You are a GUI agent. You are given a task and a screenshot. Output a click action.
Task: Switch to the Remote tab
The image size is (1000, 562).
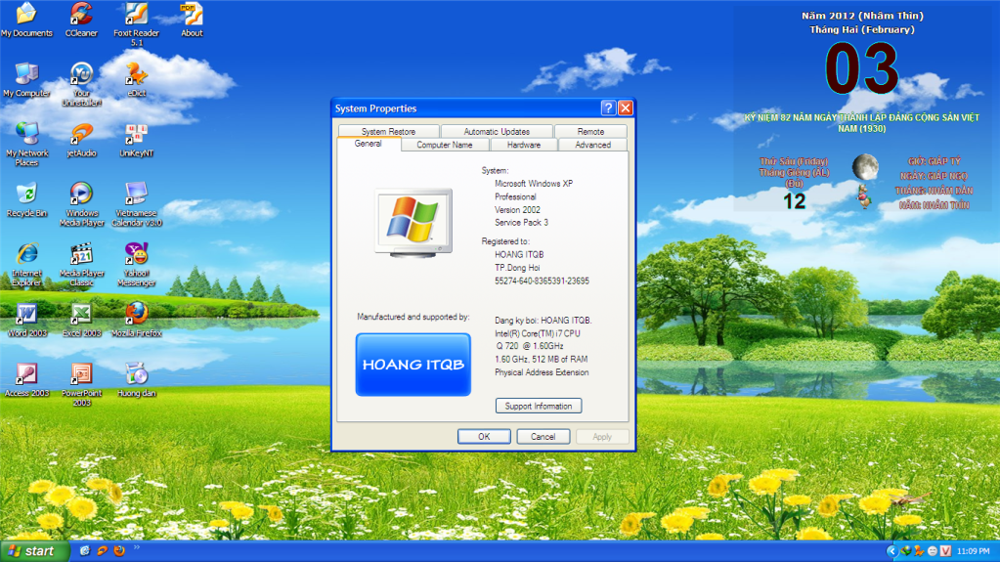(590, 131)
